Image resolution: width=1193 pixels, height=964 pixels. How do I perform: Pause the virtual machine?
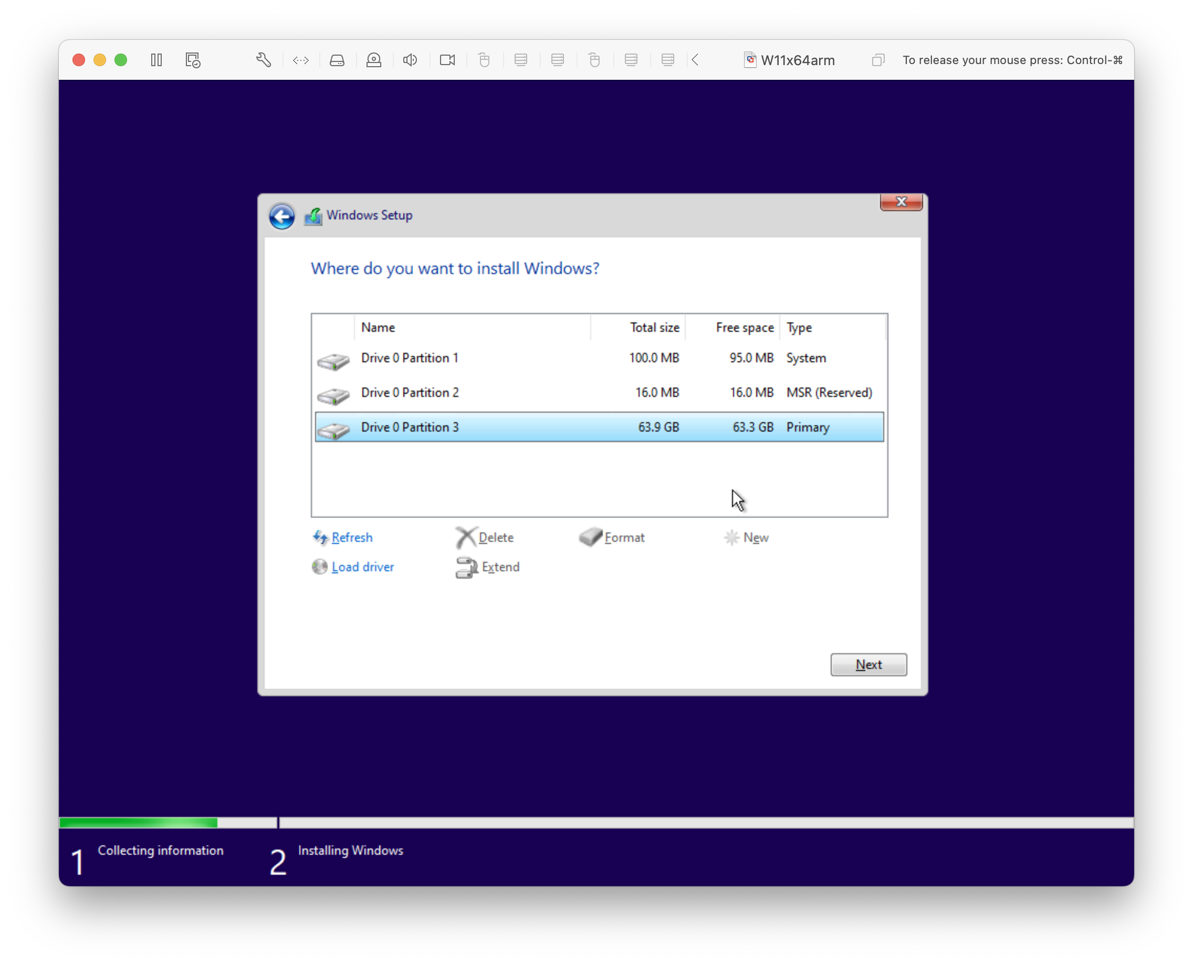click(x=156, y=59)
